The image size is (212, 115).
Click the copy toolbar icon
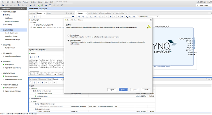coord(19,5)
